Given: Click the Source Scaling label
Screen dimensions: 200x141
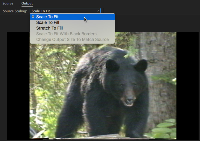Looking at the screenshot, I should [15, 11].
